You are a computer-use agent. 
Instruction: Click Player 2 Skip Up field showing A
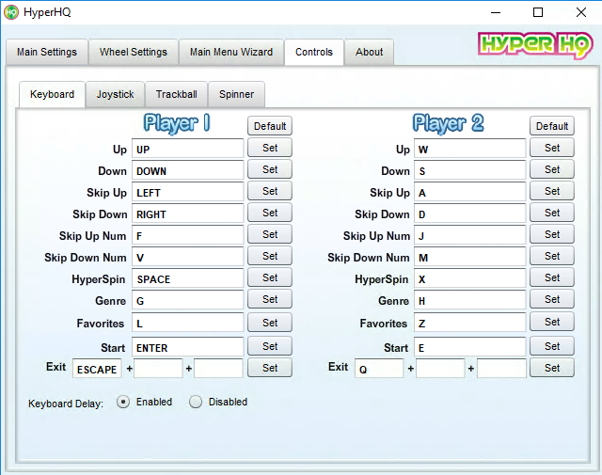coord(470,192)
